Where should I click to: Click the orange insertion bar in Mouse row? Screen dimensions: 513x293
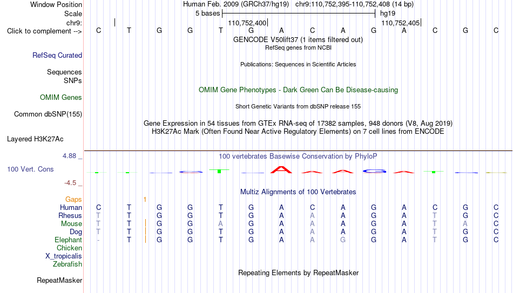(145, 223)
